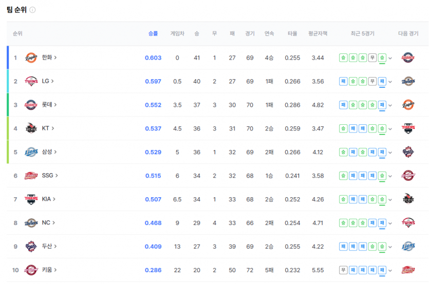429x284 pixels.
Task: Click batting average 0.286 in 롯데 row
Action: [292, 105]
